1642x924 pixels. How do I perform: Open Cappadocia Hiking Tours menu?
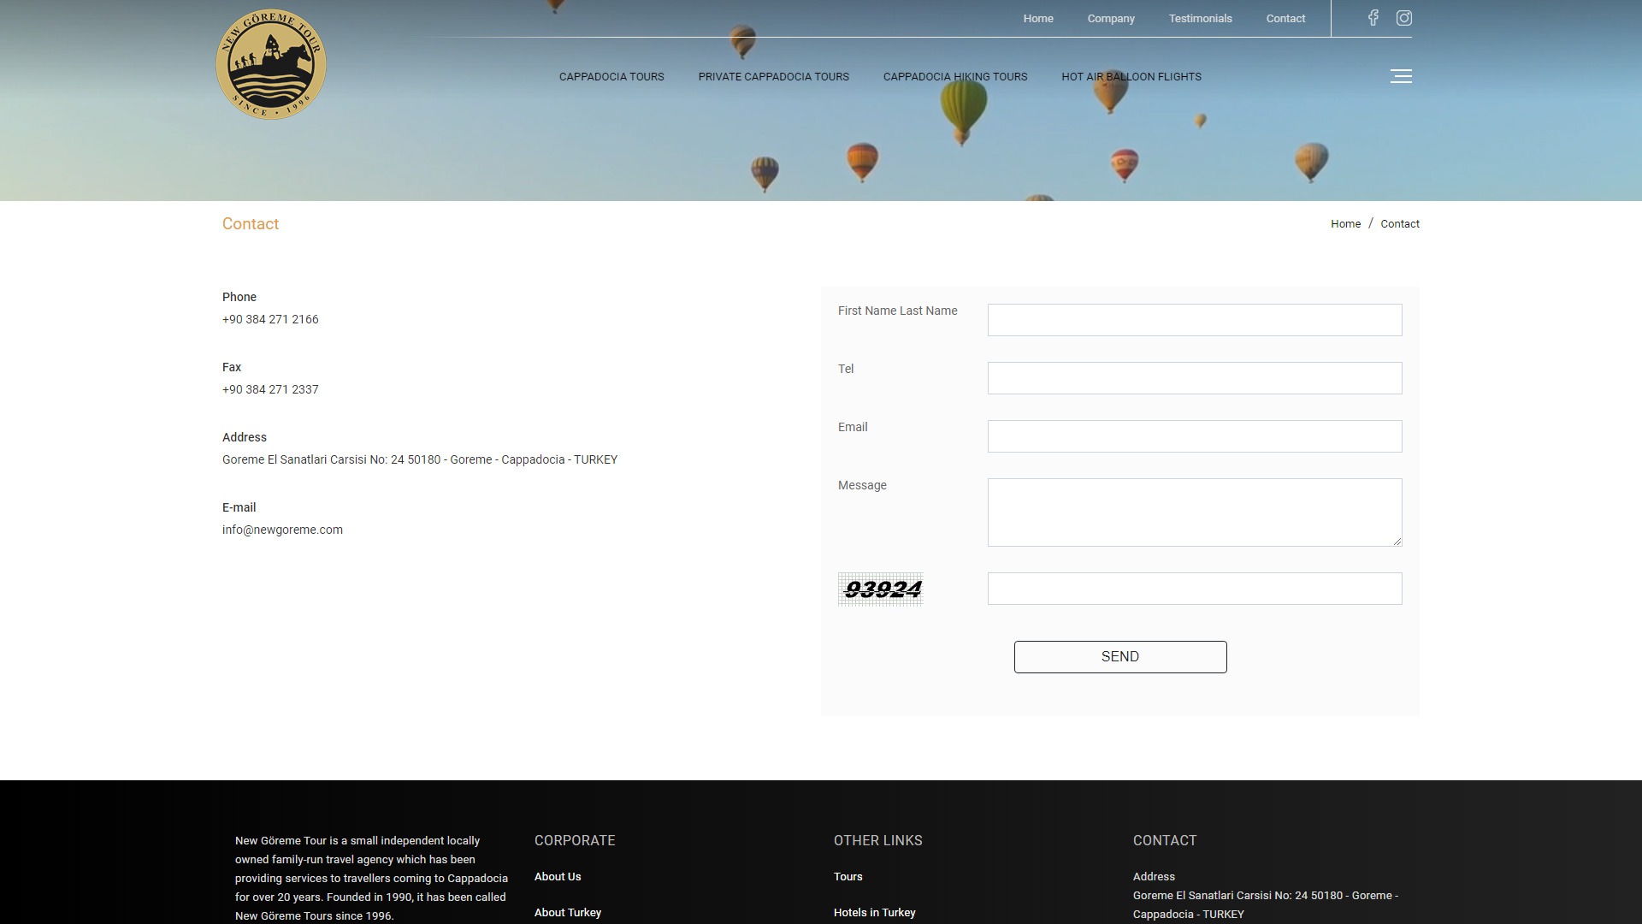tap(955, 76)
